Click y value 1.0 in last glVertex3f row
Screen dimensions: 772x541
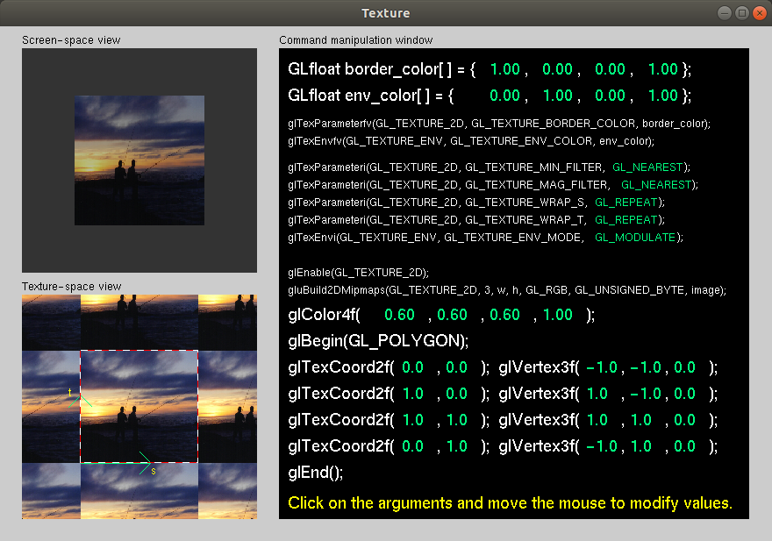pyautogui.click(x=641, y=446)
